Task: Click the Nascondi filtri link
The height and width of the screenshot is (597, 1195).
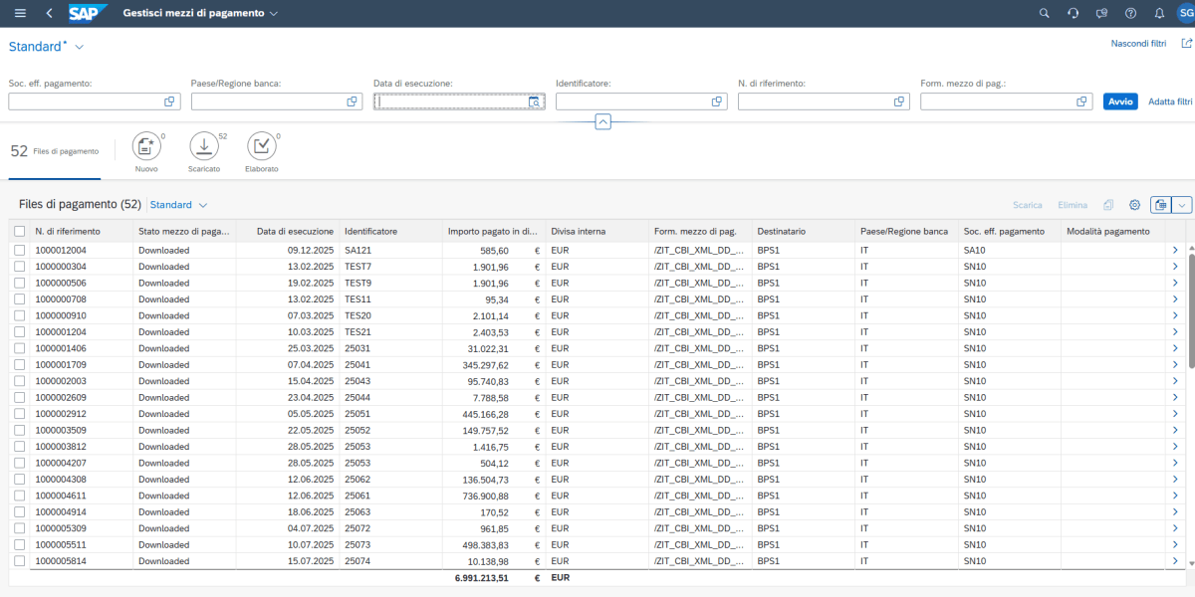Action: point(1138,44)
